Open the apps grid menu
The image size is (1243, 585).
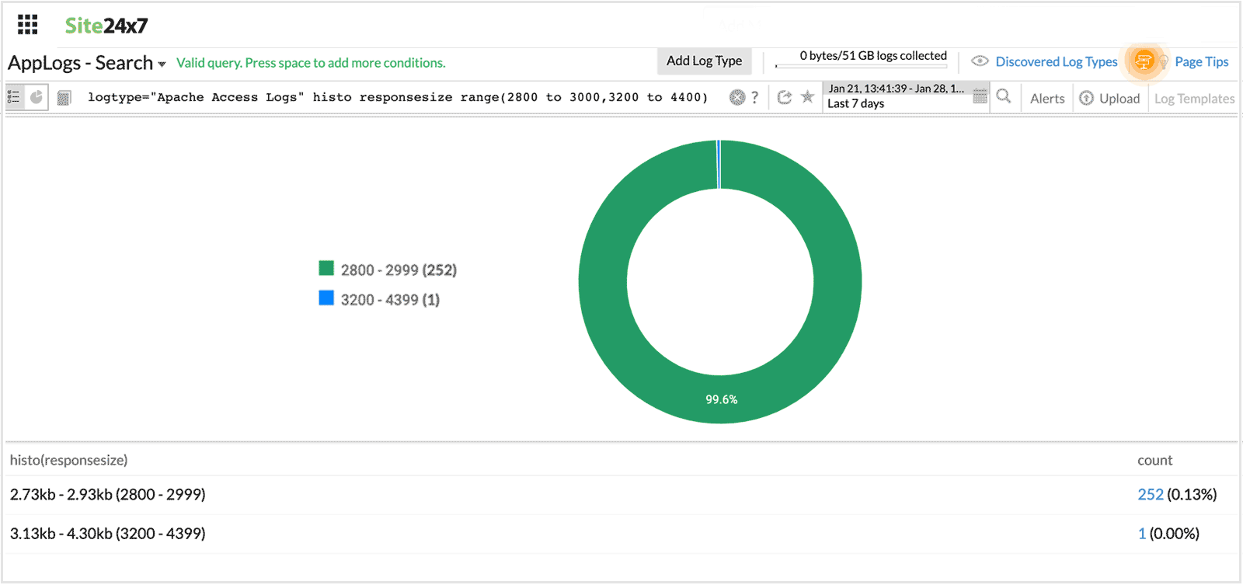[27, 25]
